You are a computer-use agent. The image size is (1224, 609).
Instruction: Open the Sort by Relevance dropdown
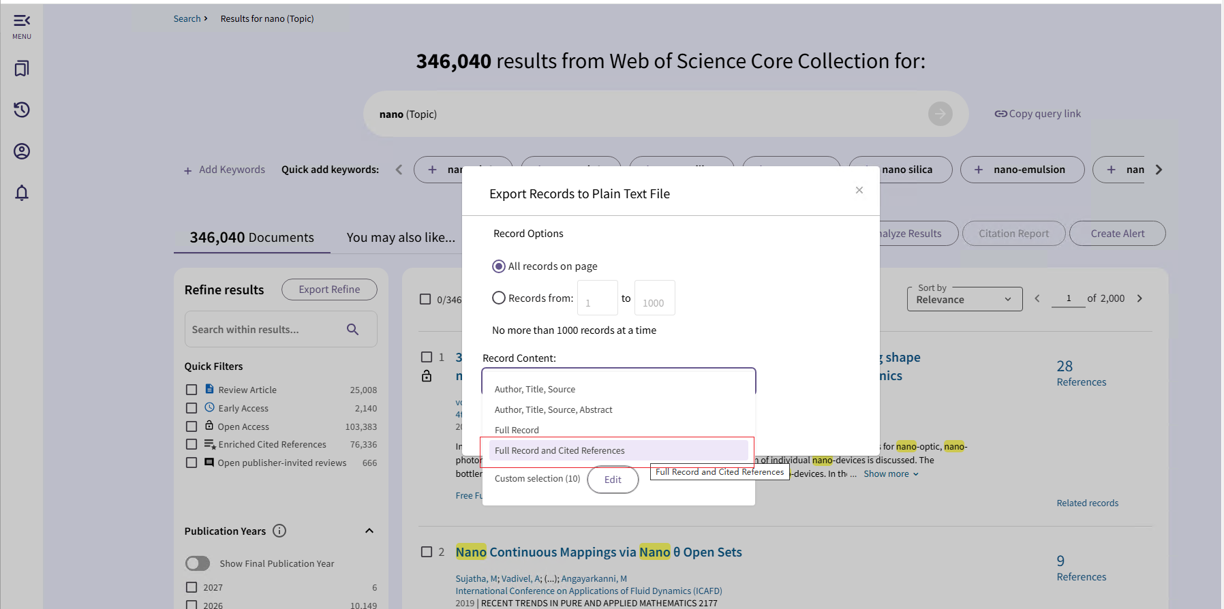964,299
